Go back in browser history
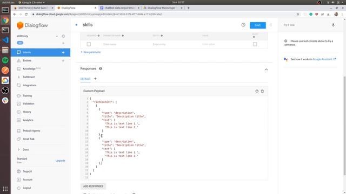Viewport: 346px width, 194px height. 15,15
